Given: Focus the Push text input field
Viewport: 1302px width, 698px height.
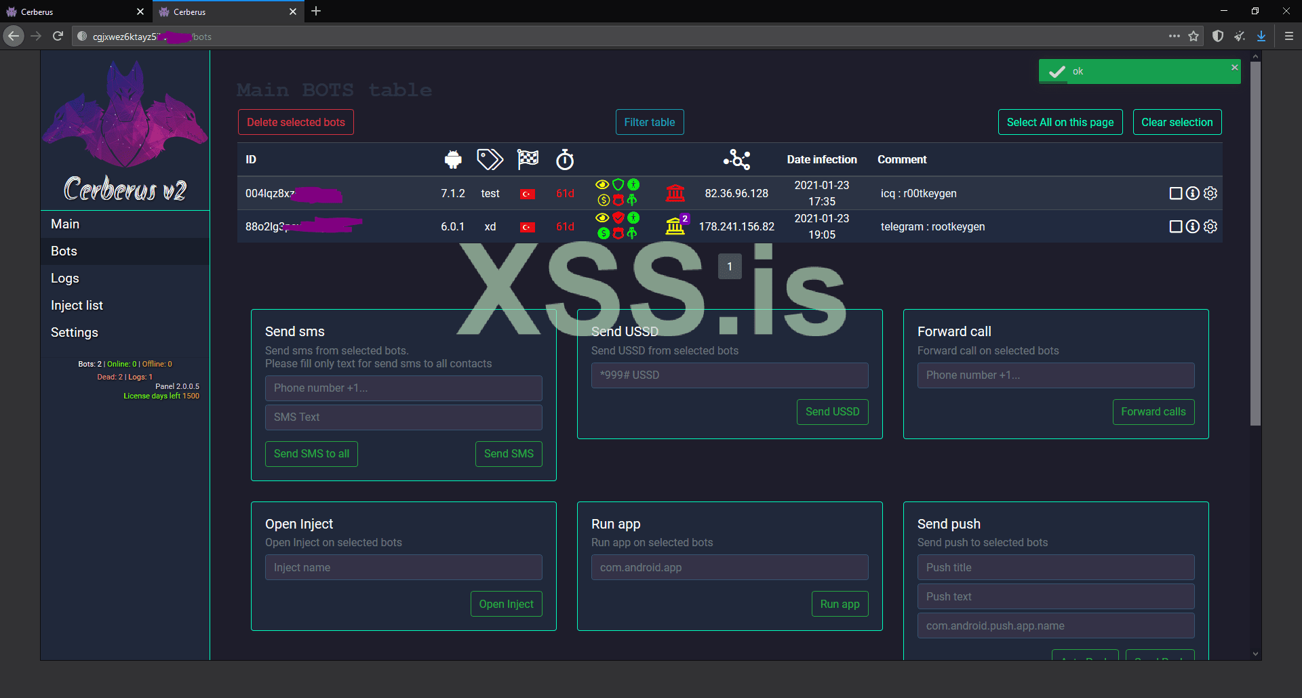Looking at the screenshot, I should pyautogui.click(x=1056, y=597).
